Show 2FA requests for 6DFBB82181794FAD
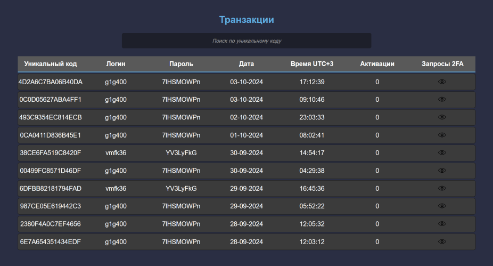The image size is (493, 266). tap(442, 188)
